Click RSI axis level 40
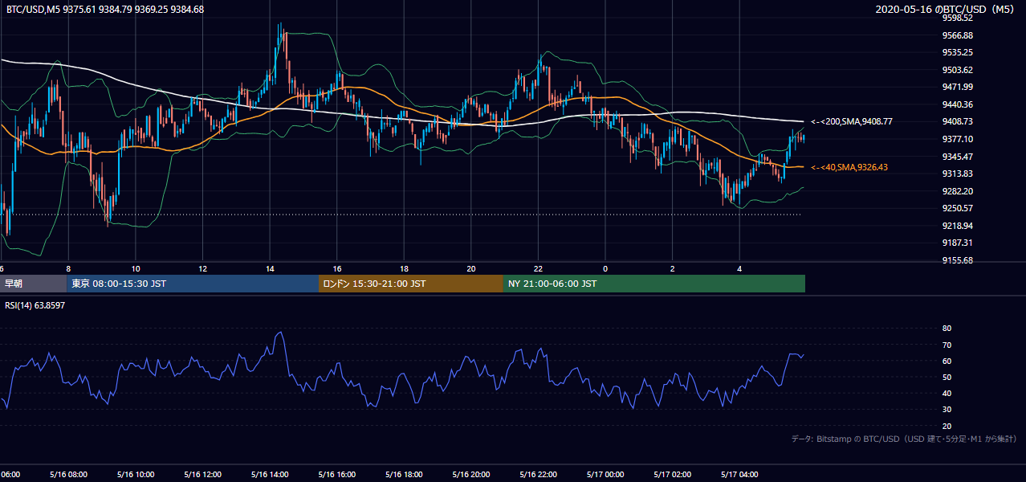The width and height of the screenshot is (1026, 482). pyautogui.click(x=947, y=393)
